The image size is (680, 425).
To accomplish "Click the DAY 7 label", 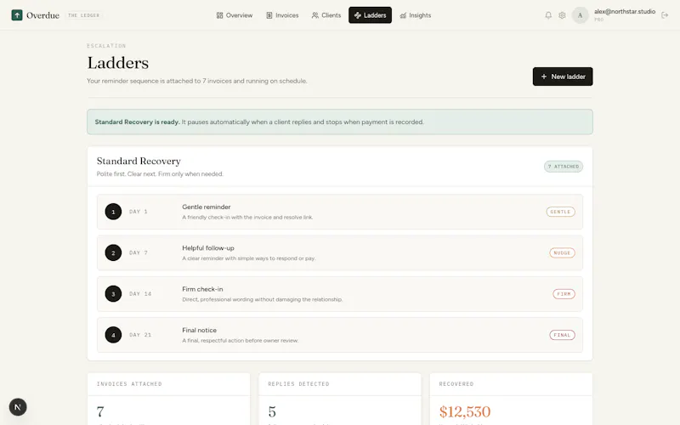I will (x=139, y=252).
